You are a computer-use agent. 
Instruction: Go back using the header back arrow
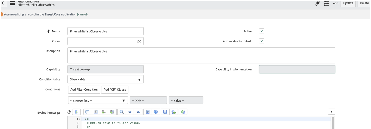(x=3, y=3)
